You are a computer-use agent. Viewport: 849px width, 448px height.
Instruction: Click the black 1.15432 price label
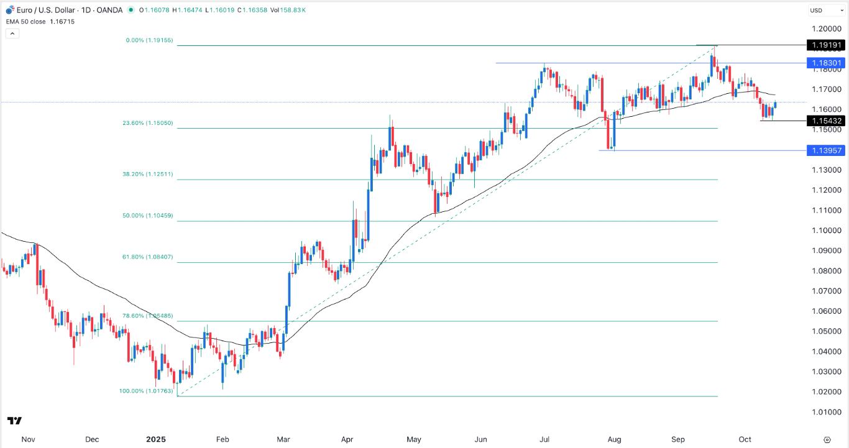click(827, 121)
